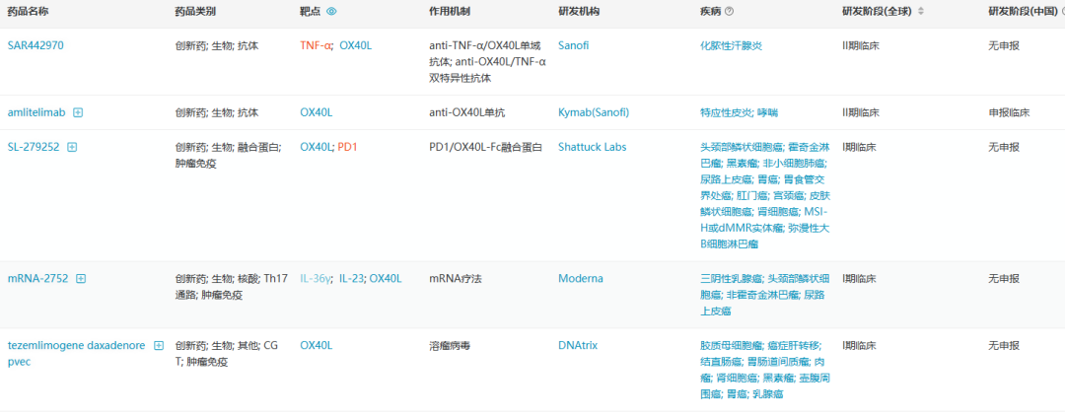Open the IL-23 target link

350,278
